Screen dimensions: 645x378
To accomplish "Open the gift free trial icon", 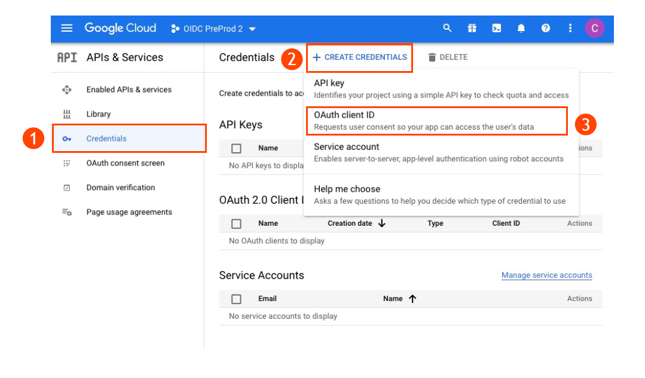I will 472,28.
